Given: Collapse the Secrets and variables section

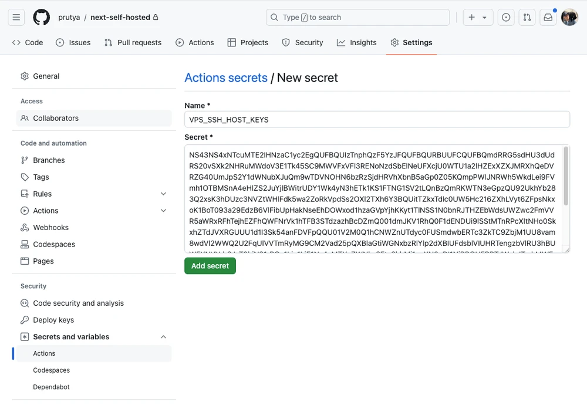Looking at the screenshot, I should pos(163,337).
